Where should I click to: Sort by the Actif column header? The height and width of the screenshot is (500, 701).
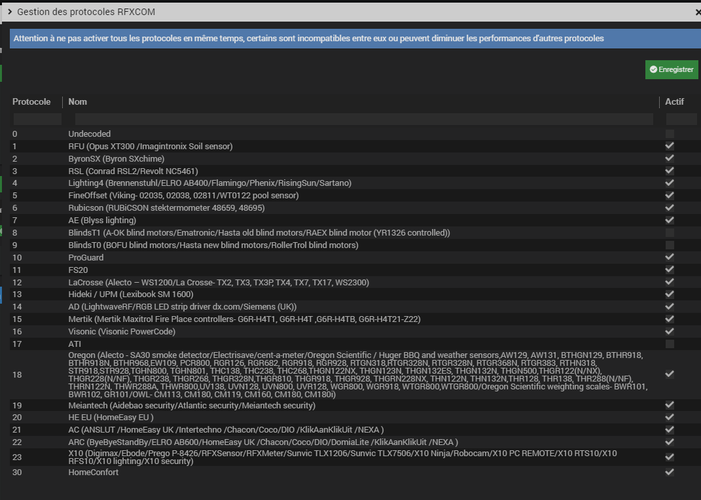[674, 102]
